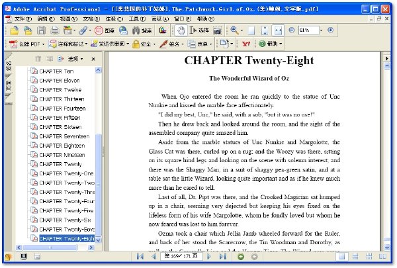Click the organizer icon beside the printer
Viewport: 397px width, 268px height.
coord(67,30)
